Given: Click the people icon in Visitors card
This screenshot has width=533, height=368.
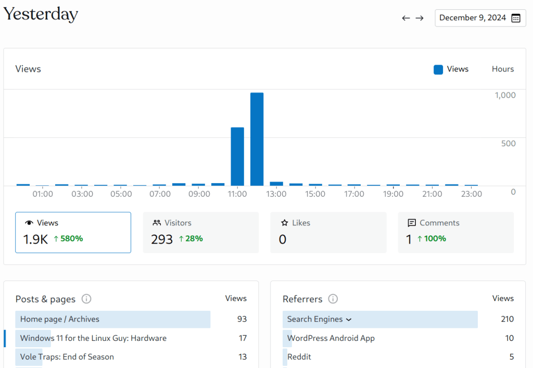Looking at the screenshot, I should pos(157,223).
